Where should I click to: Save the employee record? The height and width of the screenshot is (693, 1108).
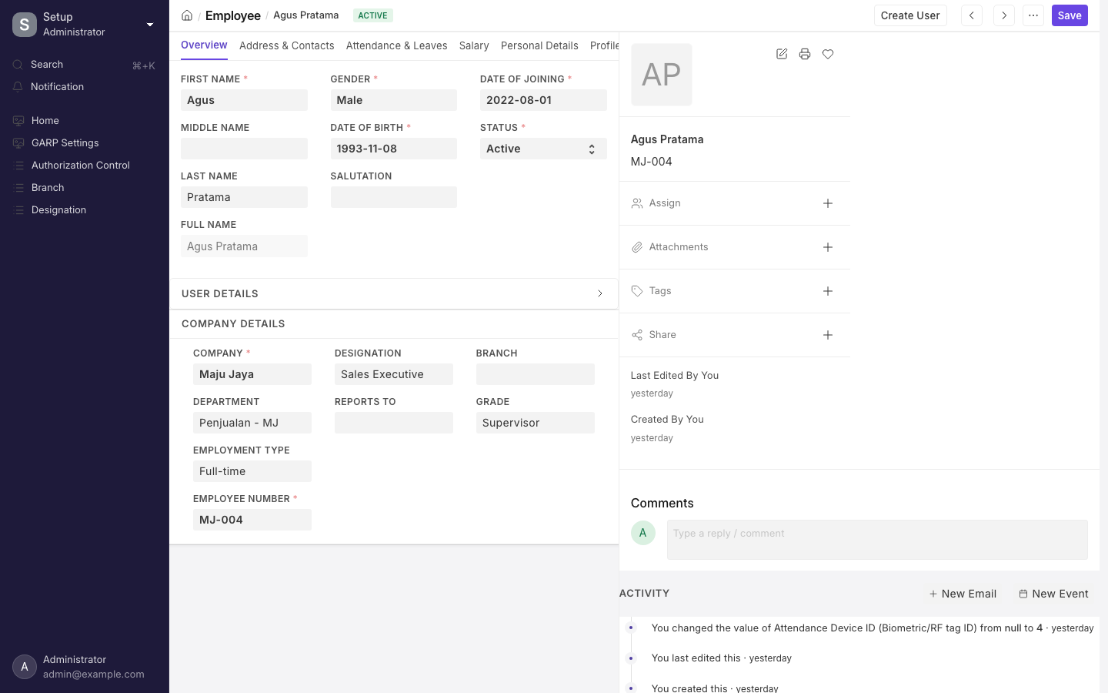click(1070, 15)
